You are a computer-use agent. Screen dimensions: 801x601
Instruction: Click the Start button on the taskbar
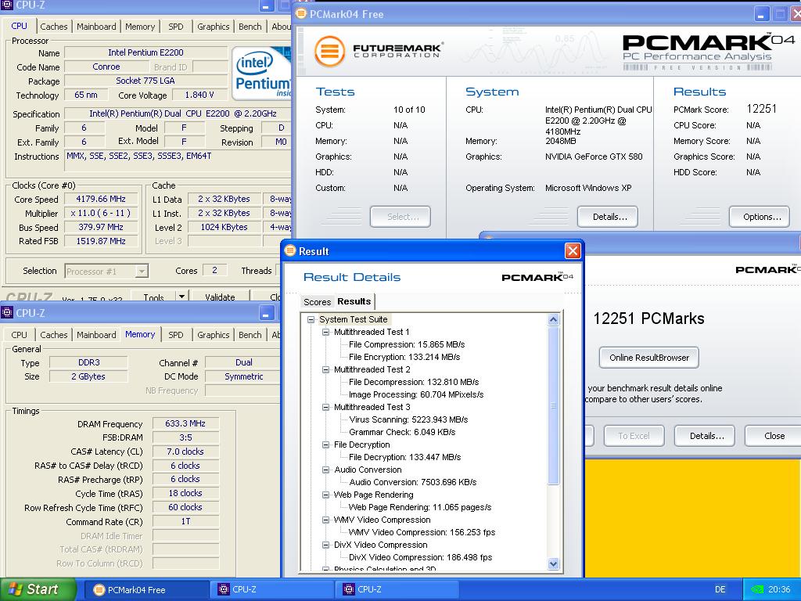38,589
